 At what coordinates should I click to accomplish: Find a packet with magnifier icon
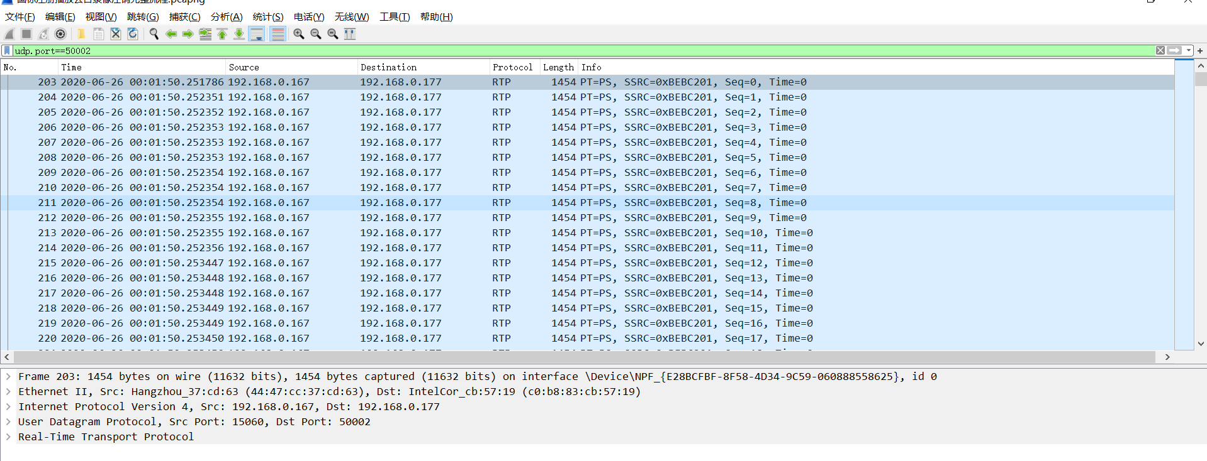tap(154, 34)
